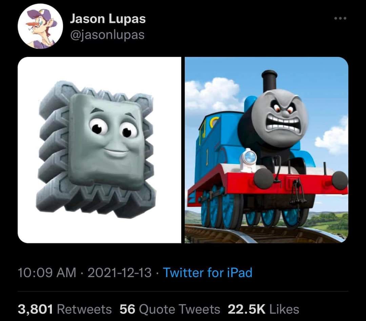Open the Thomas train with Thwomp face image
366x321 pixels.
coord(267,150)
